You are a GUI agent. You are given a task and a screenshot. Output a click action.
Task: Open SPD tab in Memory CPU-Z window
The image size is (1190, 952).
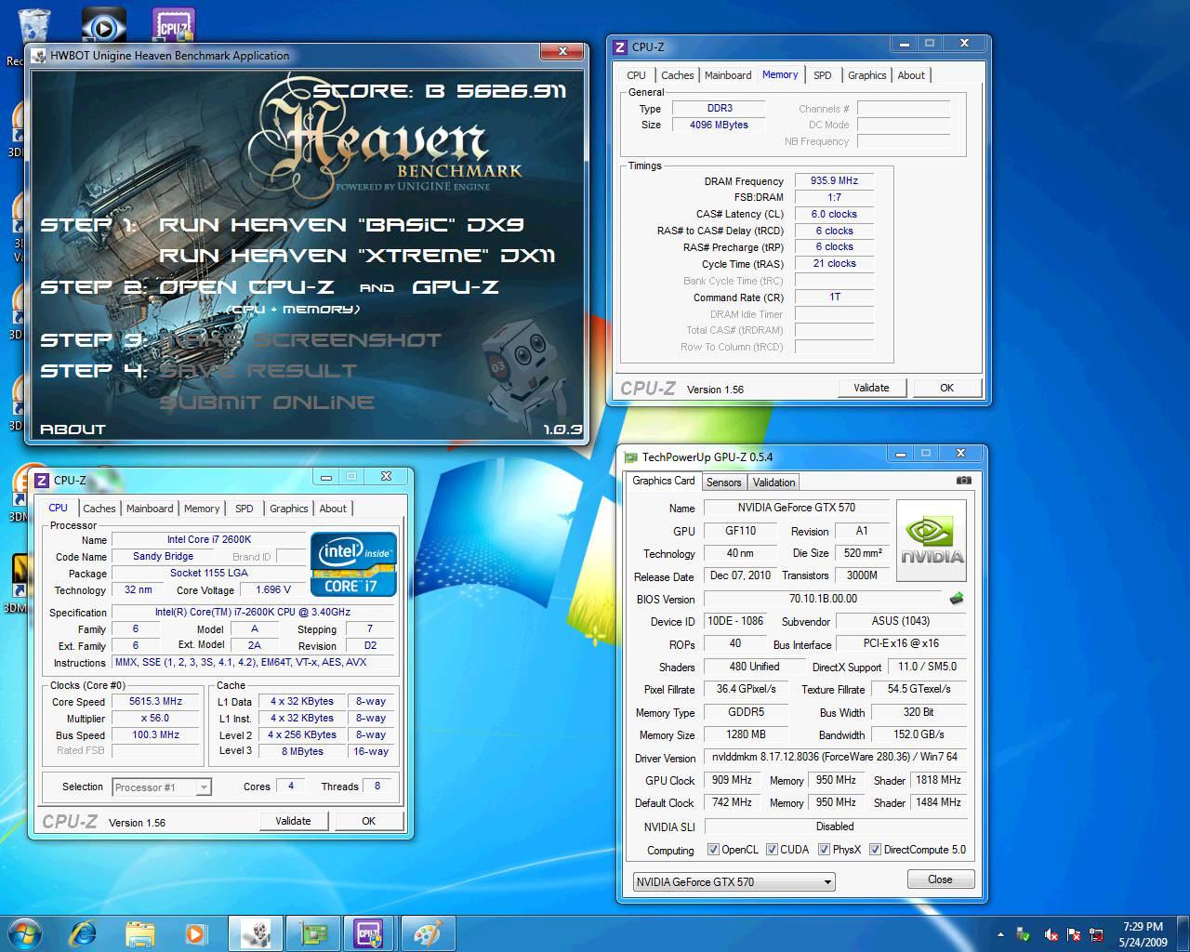pos(823,75)
